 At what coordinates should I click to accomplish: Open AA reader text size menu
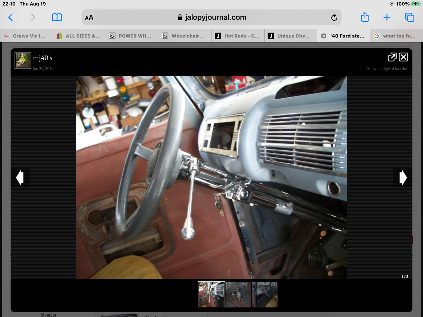89,18
